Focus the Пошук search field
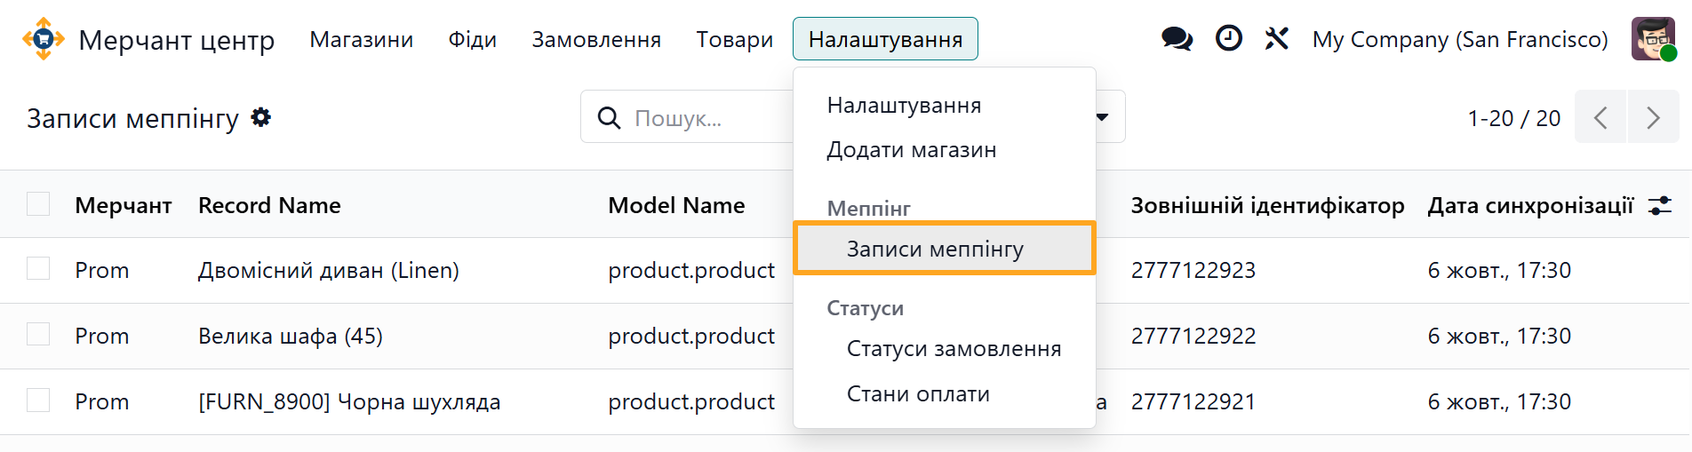The height and width of the screenshot is (452, 1692). point(702,118)
